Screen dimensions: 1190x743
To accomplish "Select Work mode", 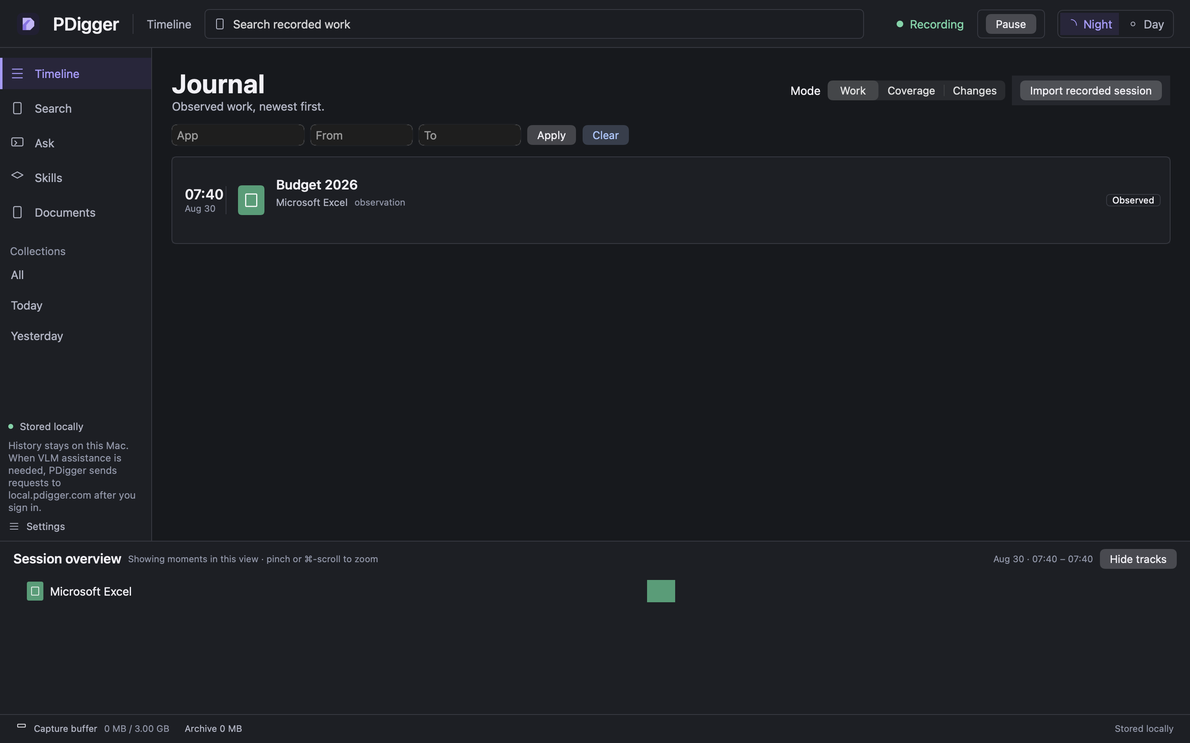I will point(852,90).
